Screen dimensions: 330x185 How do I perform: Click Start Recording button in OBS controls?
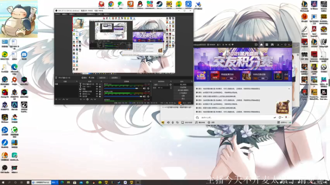pyautogui.click(x=183, y=87)
